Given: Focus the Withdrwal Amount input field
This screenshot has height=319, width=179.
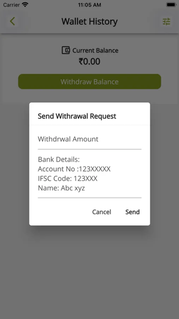Looking at the screenshot, I should (x=90, y=140).
